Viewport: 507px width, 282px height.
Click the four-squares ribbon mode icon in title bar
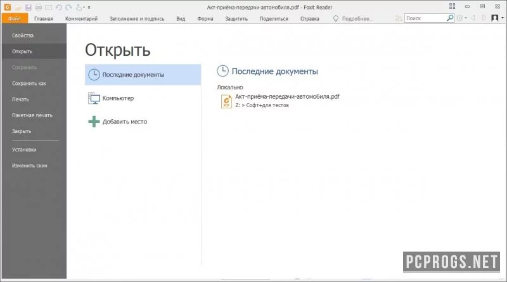point(452,6)
